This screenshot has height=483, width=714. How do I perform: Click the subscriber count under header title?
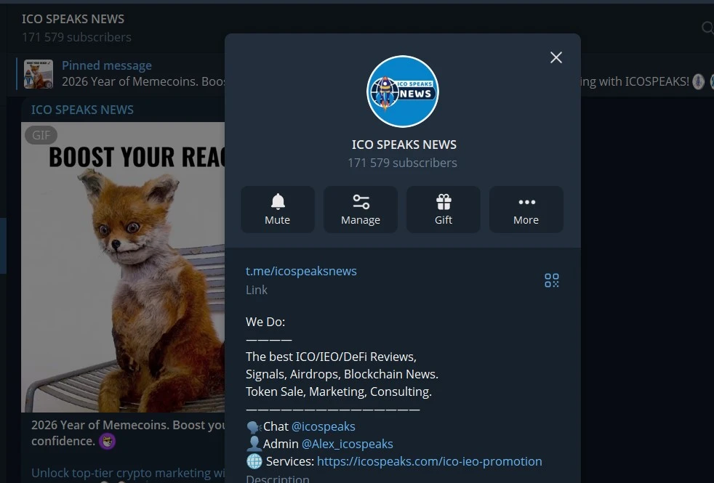[76, 37]
